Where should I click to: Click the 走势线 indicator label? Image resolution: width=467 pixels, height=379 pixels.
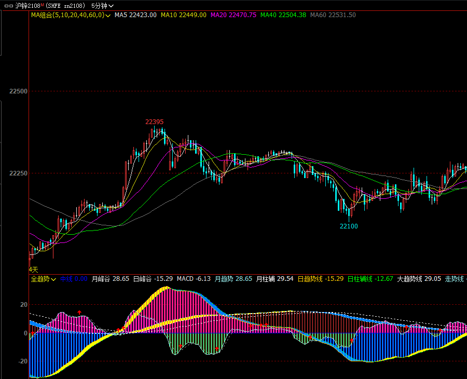click(454, 279)
